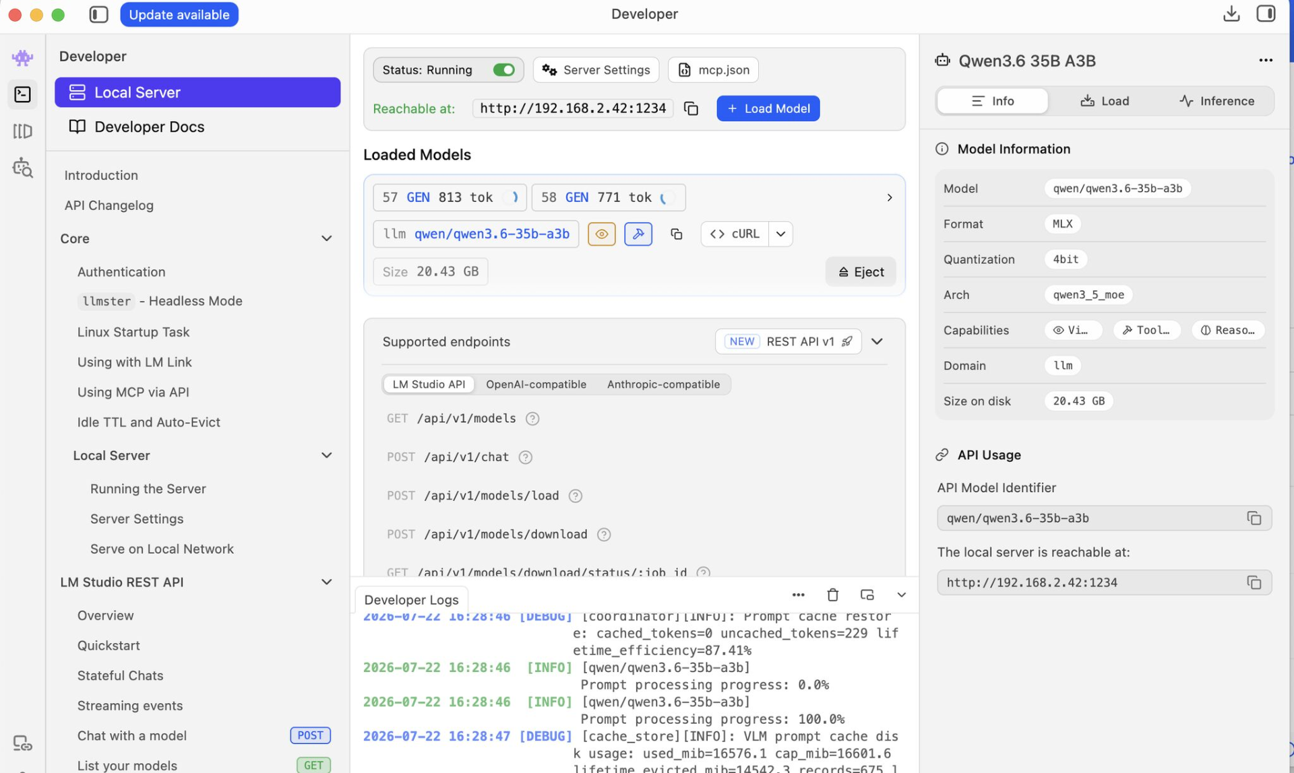Switch to the OpenAI-compatible tab
1294x773 pixels.
click(x=536, y=384)
